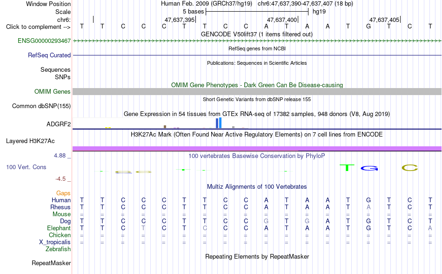Click 'Multiz Alignments of 100 Vertebrates' title

[x=257, y=186]
